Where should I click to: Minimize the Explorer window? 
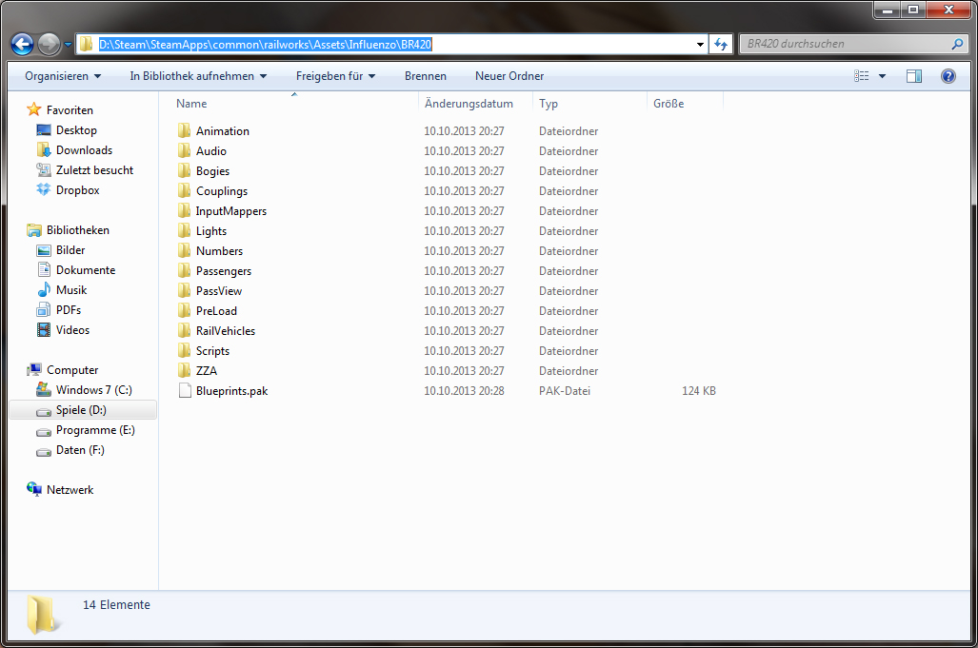tap(888, 10)
